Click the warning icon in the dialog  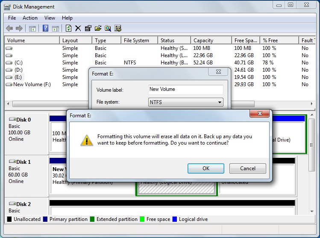(87, 140)
